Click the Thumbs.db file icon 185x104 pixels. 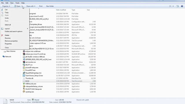[x=24, y=78]
